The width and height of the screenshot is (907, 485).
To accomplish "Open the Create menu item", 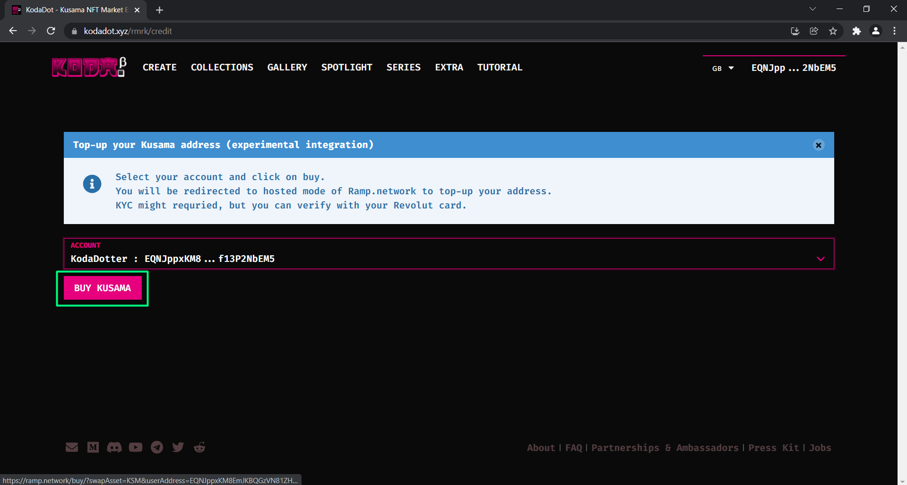I will click(x=160, y=67).
